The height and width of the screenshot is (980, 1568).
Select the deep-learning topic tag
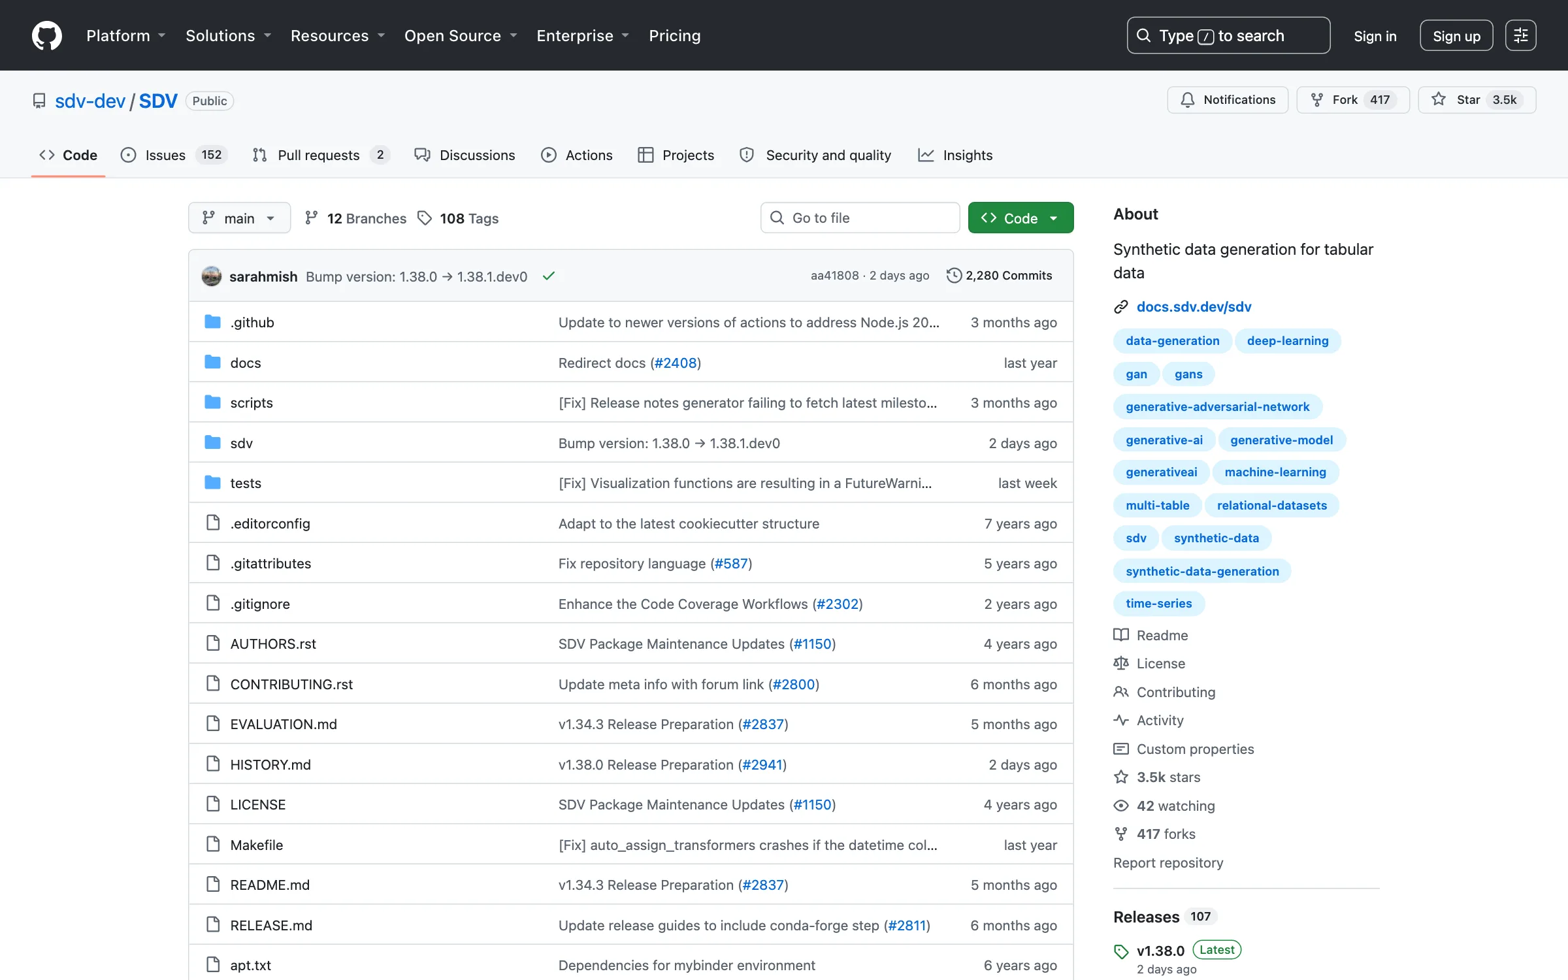coord(1288,341)
